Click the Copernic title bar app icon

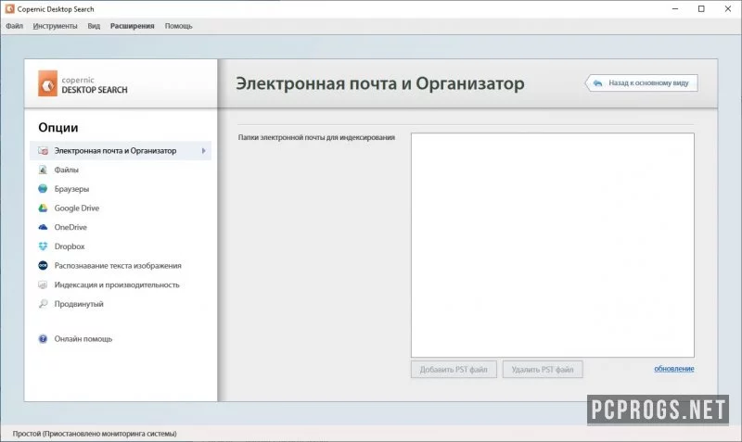9,9
